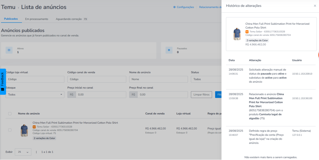Click the Ativos list icon
This screenshot has height=160, width=319.
[9, 50]
